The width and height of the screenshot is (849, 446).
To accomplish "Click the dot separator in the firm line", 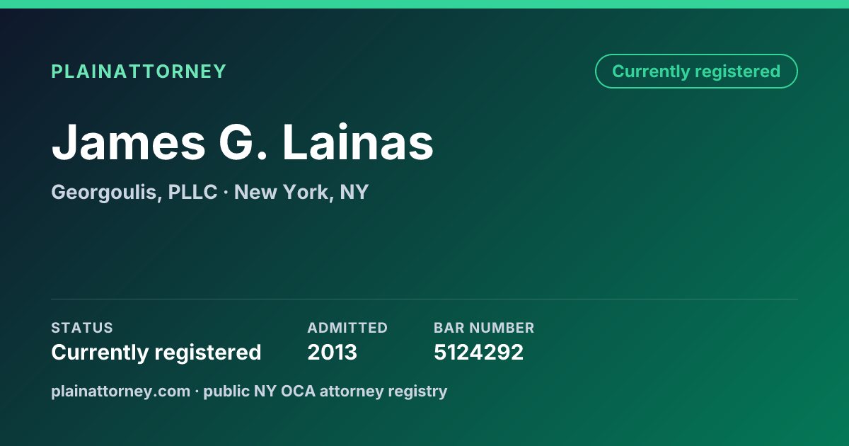I will click(x=226, y=193).
